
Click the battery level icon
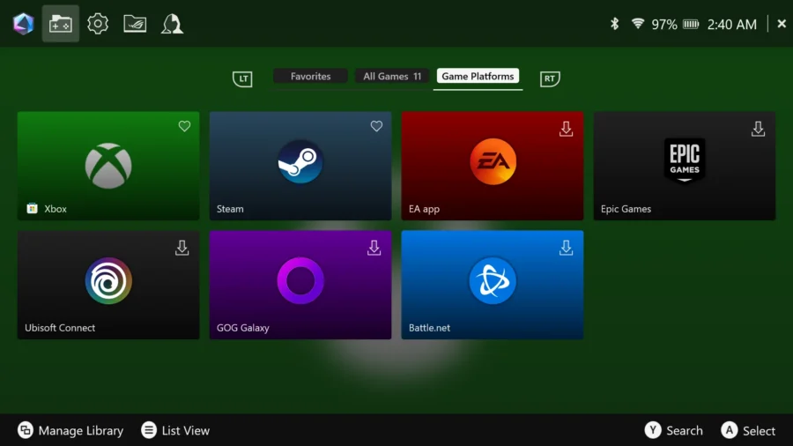pyautogui.click(x=691, y=25)
